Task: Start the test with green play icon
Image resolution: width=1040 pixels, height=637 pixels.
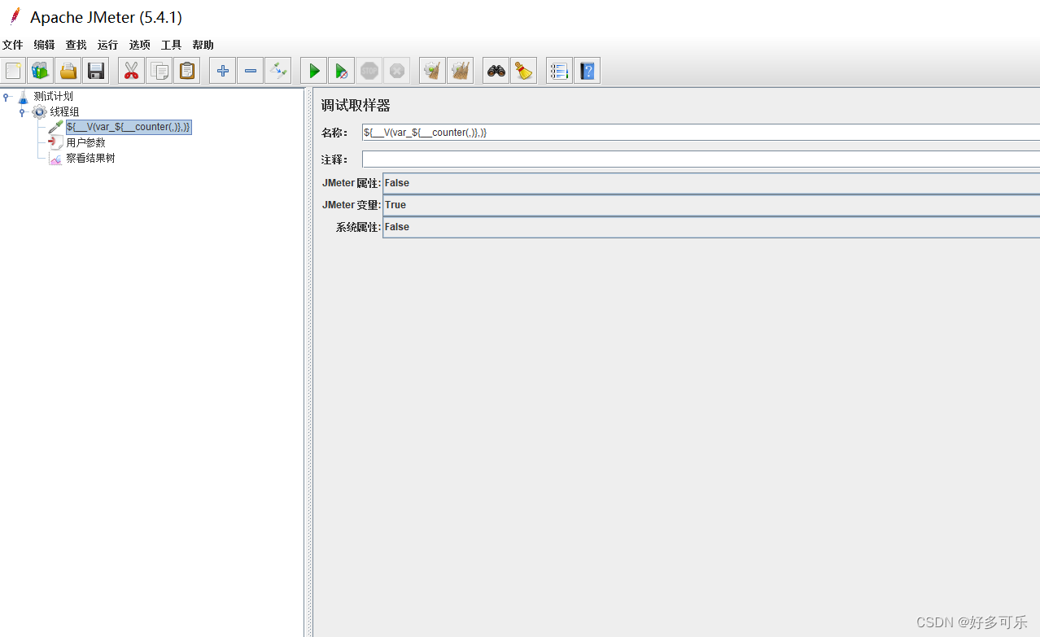Action: [313, 71]
